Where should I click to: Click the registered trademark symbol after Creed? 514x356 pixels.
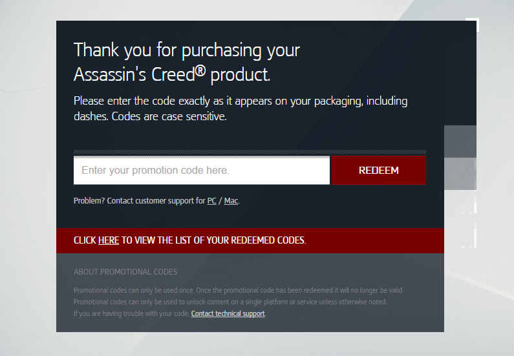(200, 70)
